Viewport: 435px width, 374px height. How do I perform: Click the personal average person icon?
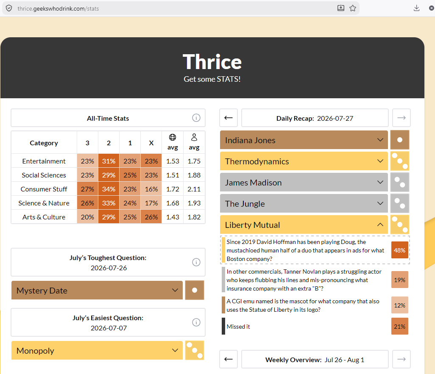tap(194, 137)
